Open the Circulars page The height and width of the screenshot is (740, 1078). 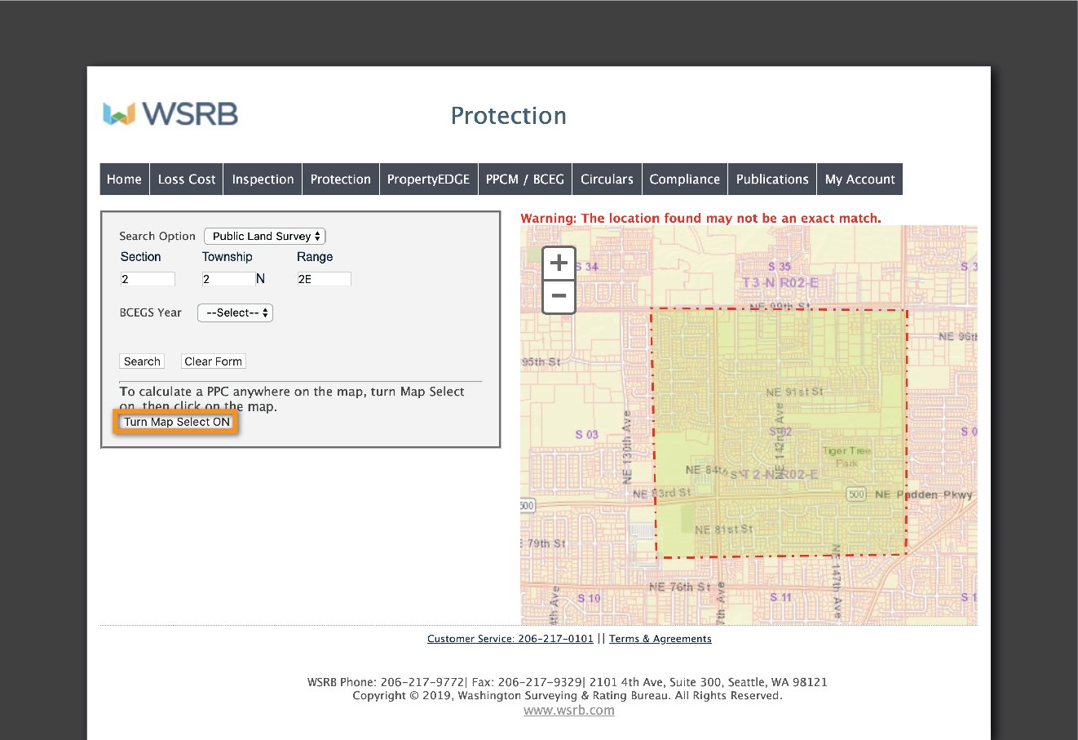(x=607, y=179)
